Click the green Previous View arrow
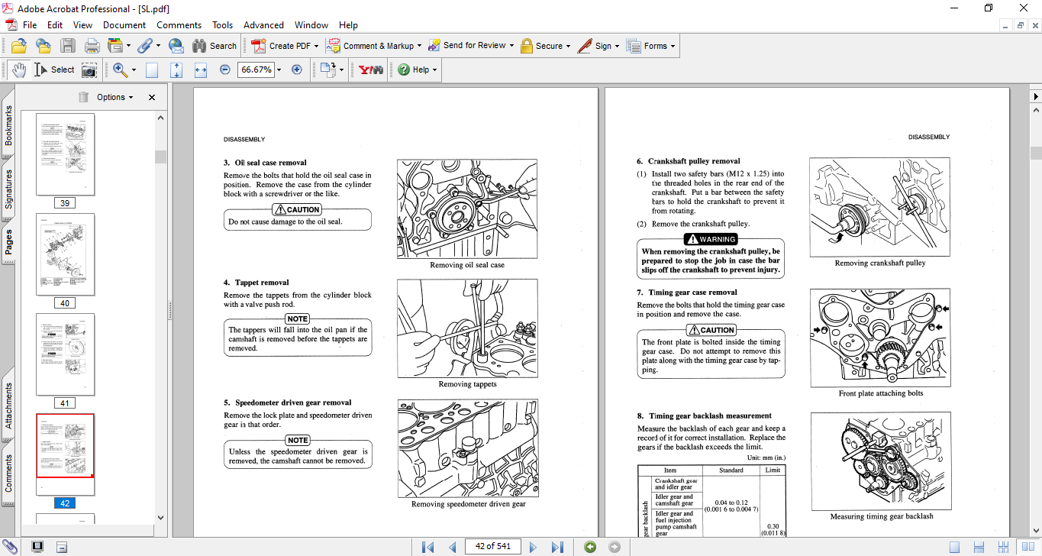The width and height of the screenshot is (1042, 556). coord(589,547)
